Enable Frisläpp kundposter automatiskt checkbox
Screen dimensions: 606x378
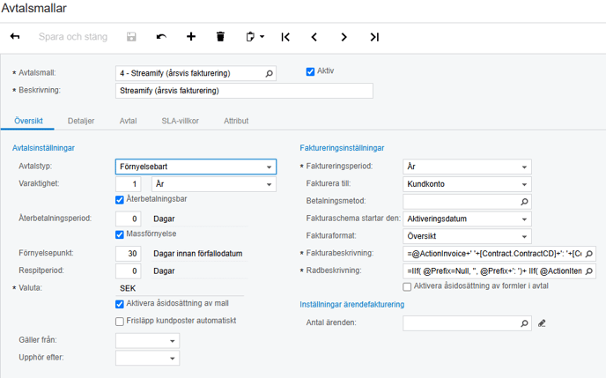(x=120, y=322)
